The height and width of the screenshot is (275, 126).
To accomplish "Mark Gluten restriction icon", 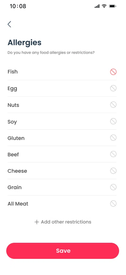I will click(113, 138).
